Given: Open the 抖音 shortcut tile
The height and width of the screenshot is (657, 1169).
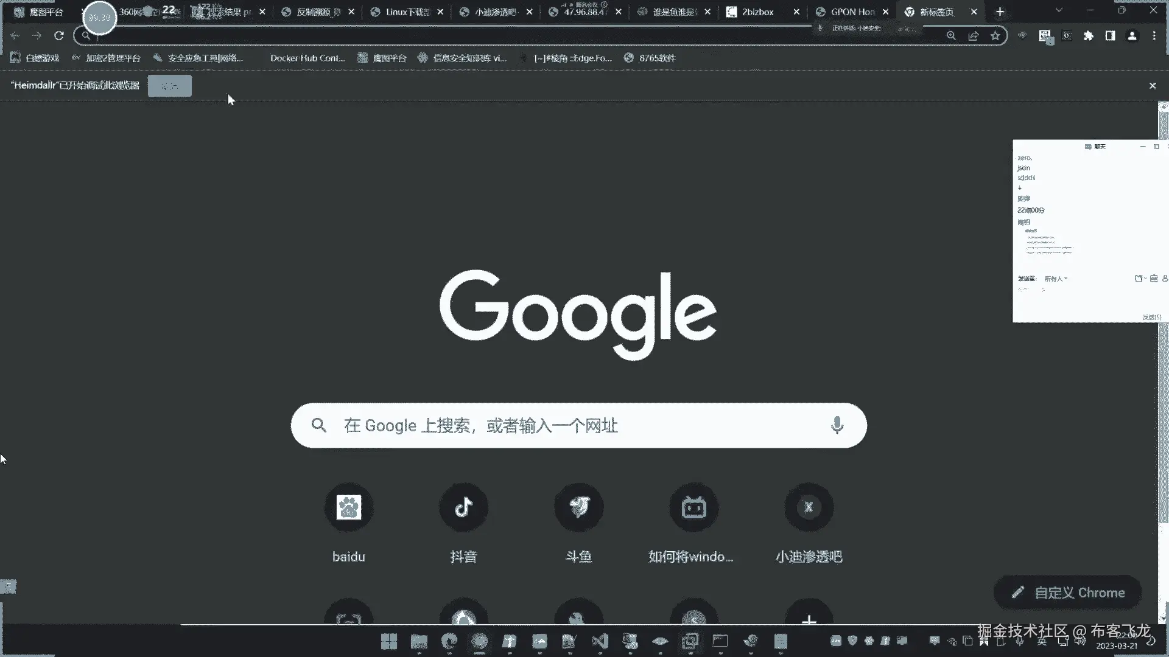Looking at the screenshot, I should [463, 507].
